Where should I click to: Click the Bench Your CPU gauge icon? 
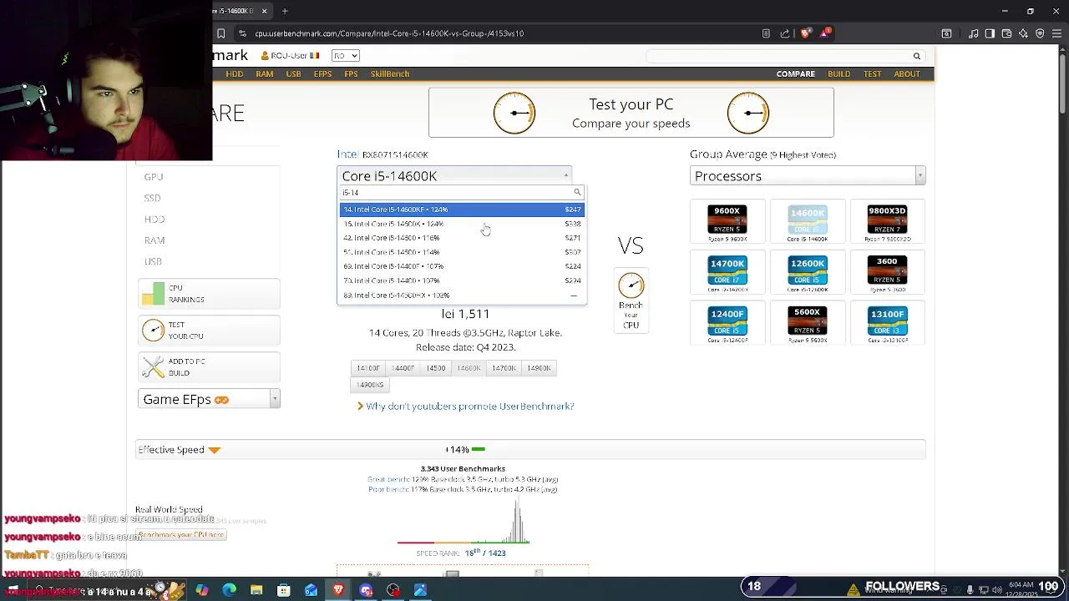click(631, 285)
